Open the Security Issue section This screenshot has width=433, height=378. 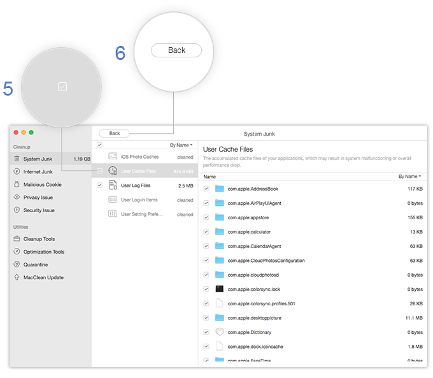tap(50, 210)
